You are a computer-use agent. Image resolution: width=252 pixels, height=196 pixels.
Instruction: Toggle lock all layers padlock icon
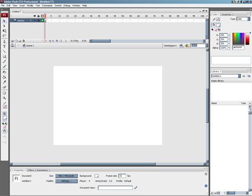pyautogui.click(x=38, y=16)
